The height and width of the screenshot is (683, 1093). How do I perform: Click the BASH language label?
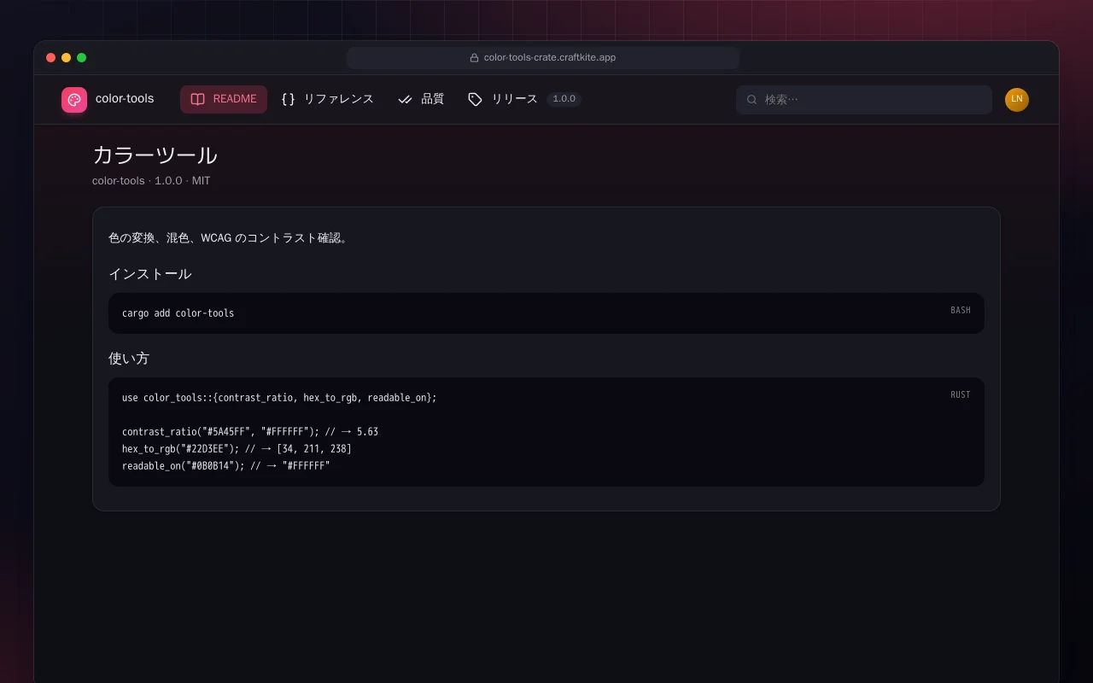(x=961, y=311)
